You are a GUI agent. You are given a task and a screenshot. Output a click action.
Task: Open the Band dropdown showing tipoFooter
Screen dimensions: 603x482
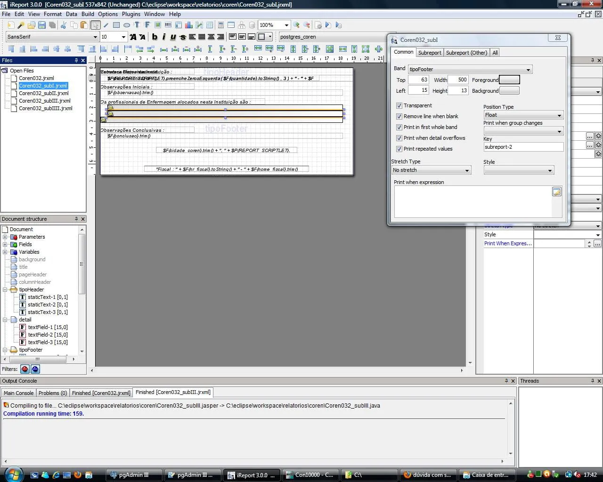click(x=470, y=69)
